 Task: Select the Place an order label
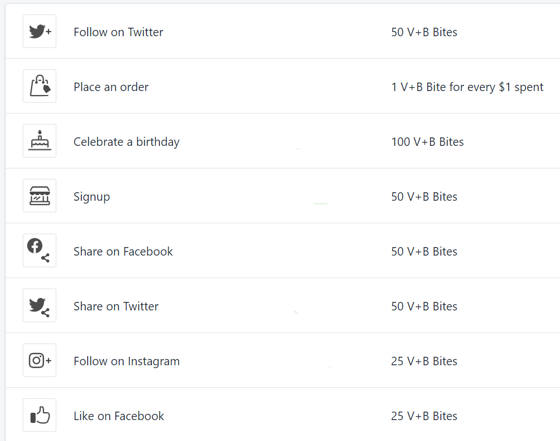click(x=111, y=87)
